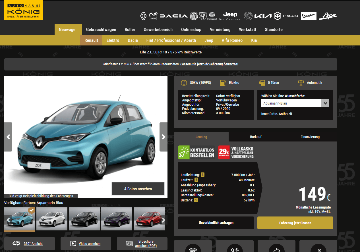This screenshot has width=360, height=252.
Task: Open the Renault diamond brand logo
Action: [x=143, y=16]
